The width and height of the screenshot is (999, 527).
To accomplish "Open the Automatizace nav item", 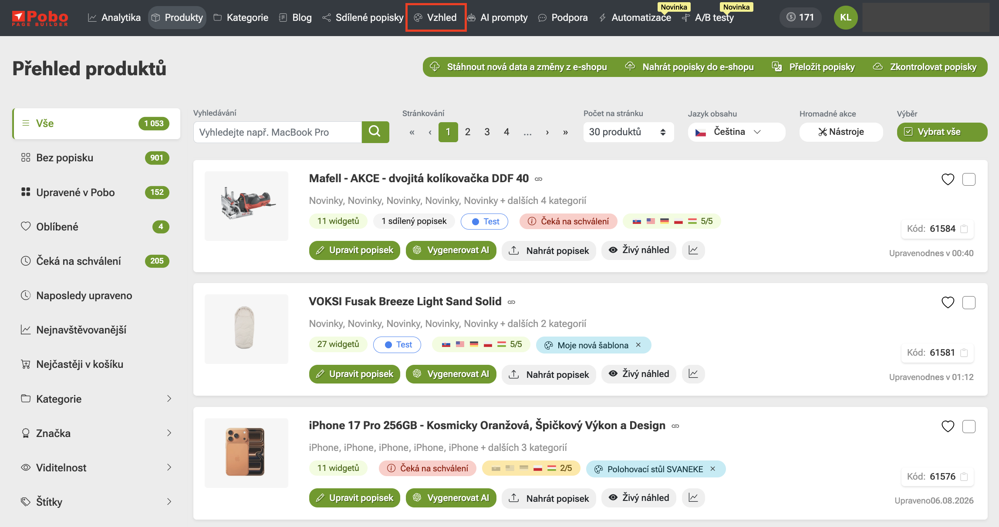I will pos(635,17).
